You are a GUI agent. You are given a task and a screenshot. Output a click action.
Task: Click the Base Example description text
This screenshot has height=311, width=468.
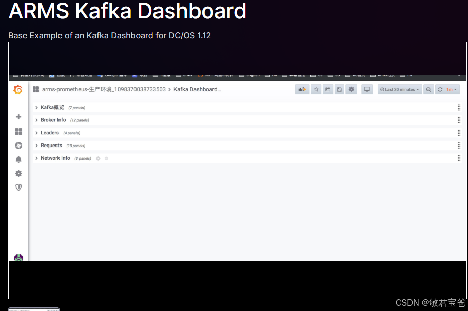tap(109, 36)
